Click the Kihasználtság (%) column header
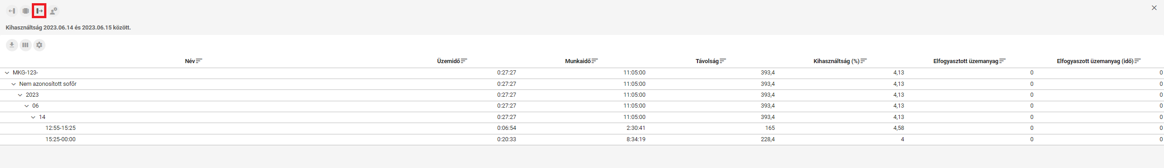This screenshot has width=1164, height=168. click(x=836, y=61)
